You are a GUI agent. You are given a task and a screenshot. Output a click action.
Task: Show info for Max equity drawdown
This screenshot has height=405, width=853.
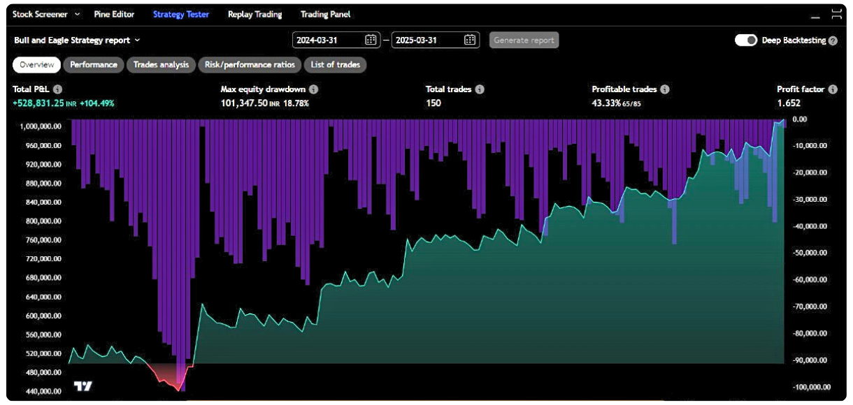314,89
